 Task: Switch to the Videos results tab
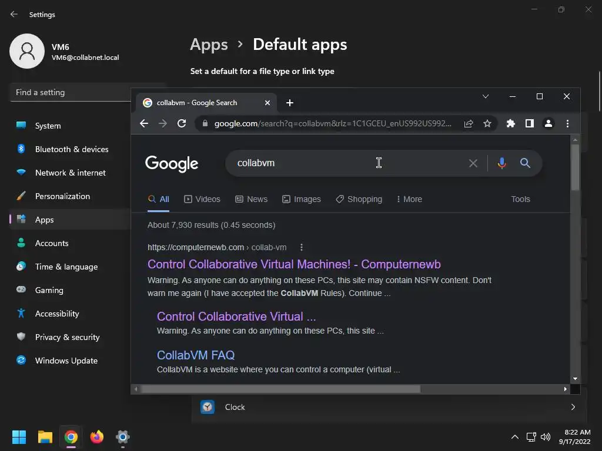(202, 199)
